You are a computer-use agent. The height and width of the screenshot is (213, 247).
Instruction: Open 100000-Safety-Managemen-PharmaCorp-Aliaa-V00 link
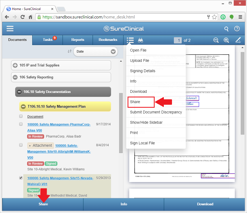click(x=59, y=127)
